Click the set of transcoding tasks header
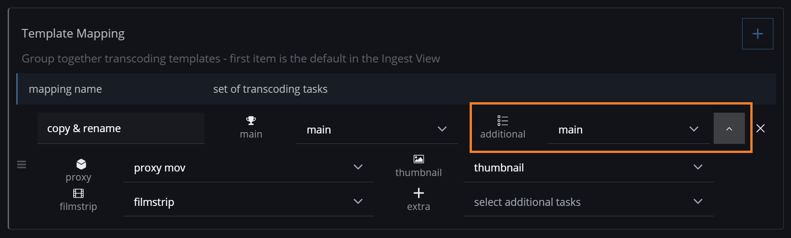The image size is (791, 238). 270,89
